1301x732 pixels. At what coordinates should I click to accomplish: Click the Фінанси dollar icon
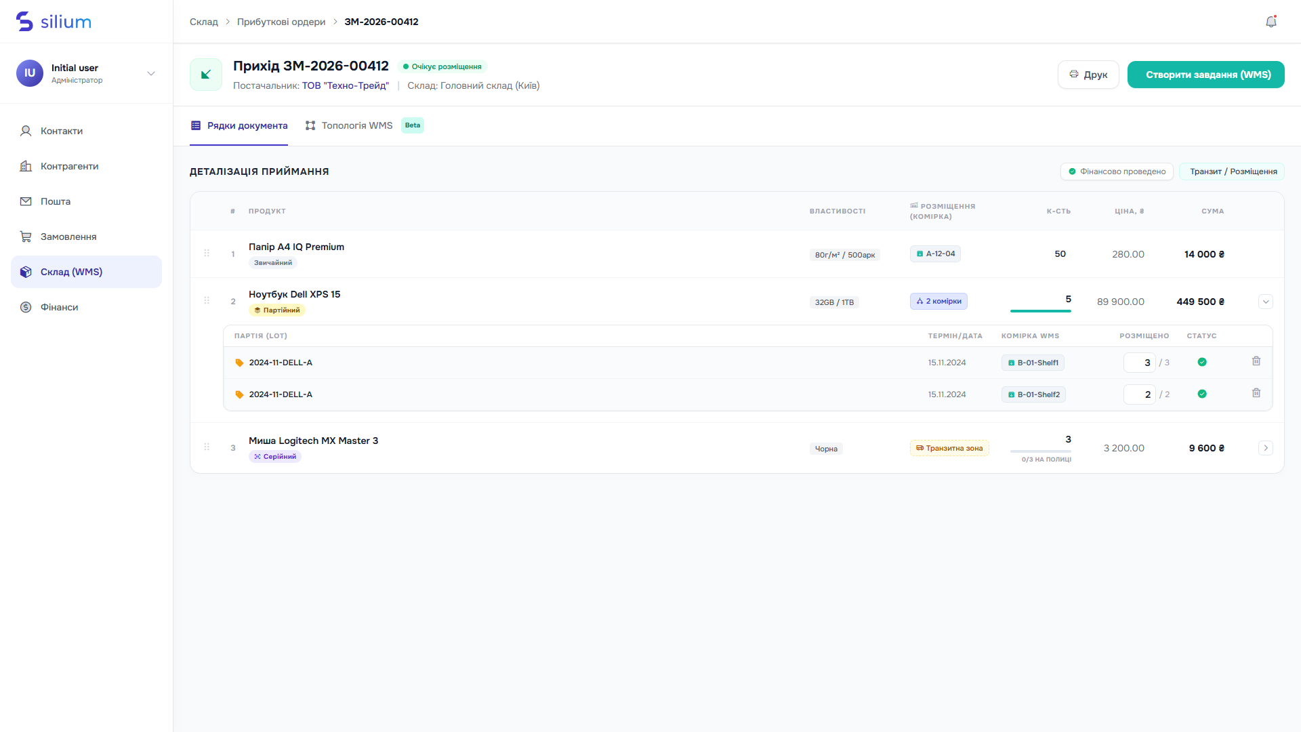click(26, 307)
